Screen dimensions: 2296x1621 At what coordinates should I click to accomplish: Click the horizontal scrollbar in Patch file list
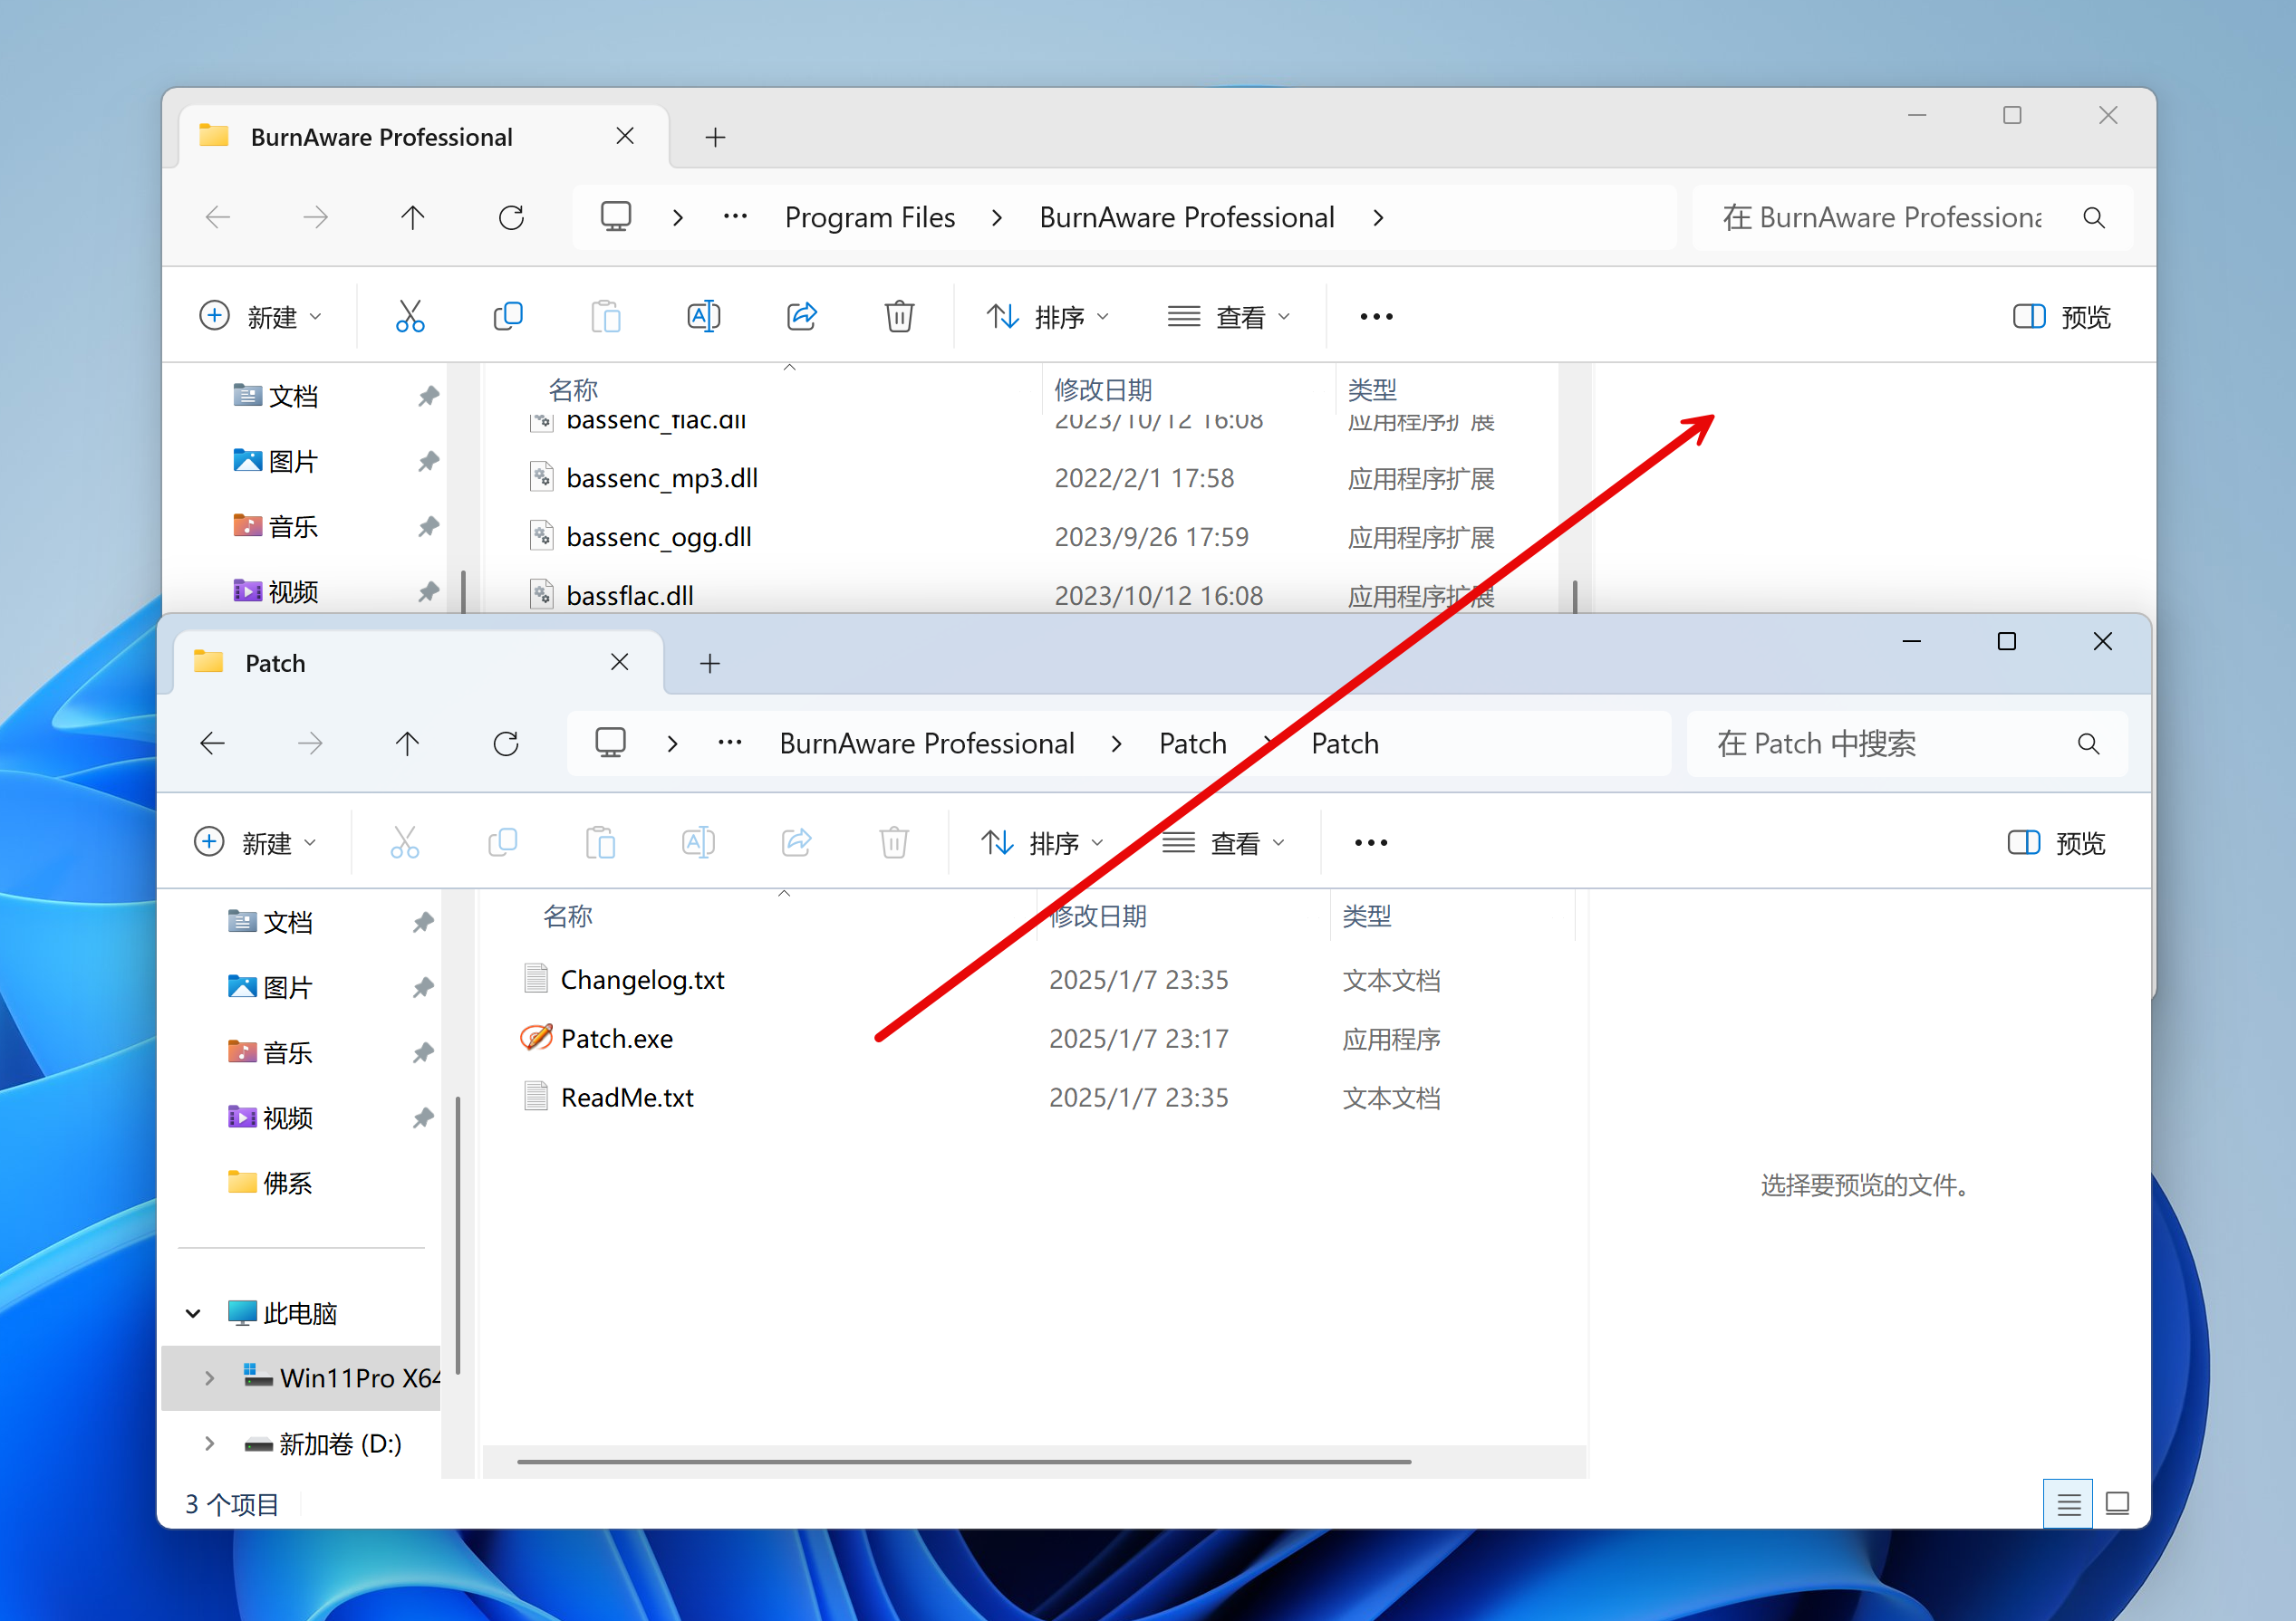(x=963, y=1463)
